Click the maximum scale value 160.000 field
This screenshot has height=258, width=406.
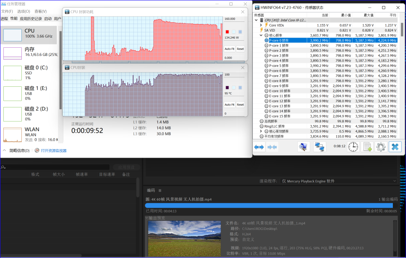tap(234, 19)
